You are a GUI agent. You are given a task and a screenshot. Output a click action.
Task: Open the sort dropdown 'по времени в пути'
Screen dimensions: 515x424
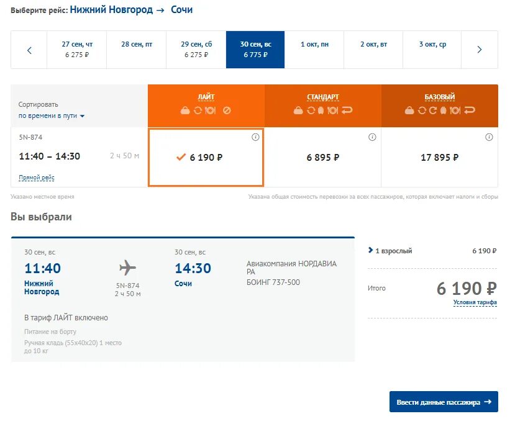coord(52,116)
